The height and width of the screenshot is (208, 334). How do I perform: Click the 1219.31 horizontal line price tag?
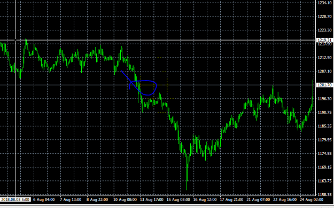click(x=324, y=40)
